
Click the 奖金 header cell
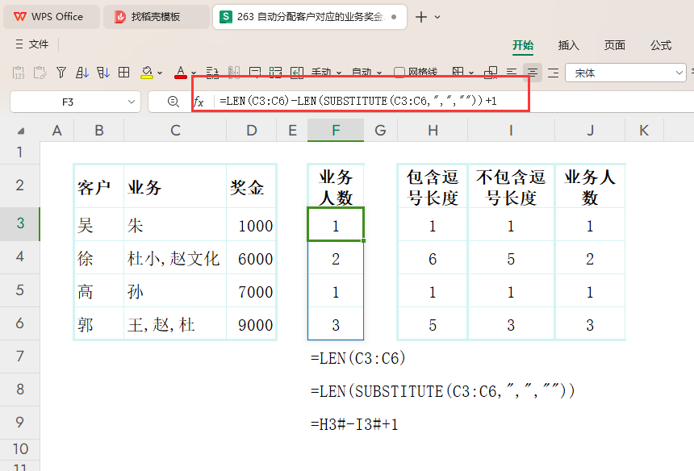(x=252, y=186)
